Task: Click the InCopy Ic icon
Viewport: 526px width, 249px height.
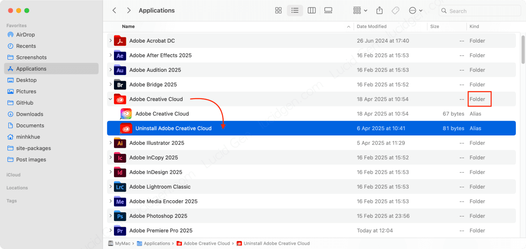Action: pos(120,157)
